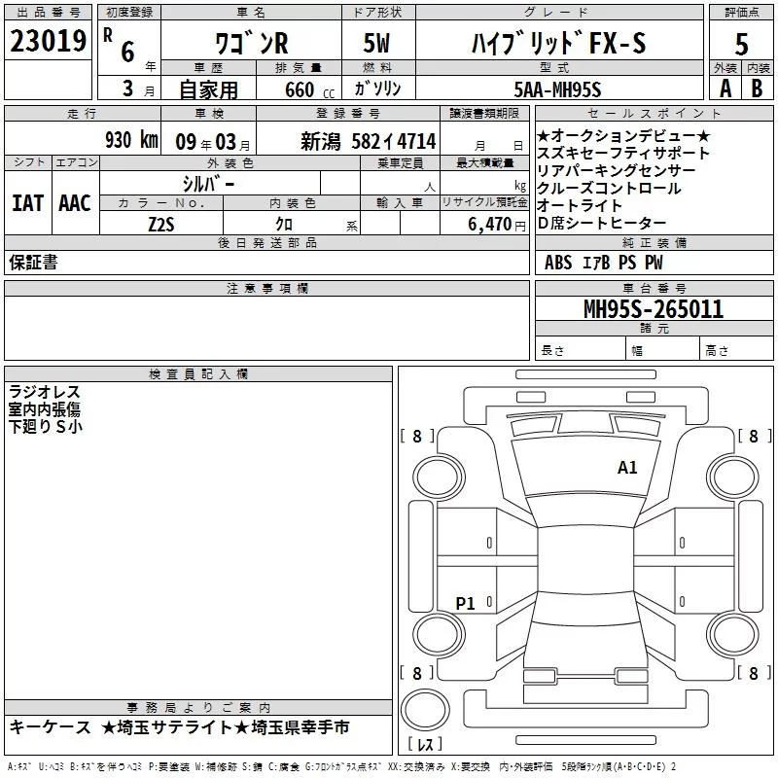This screenshot has height=778, width=778.
Task: Select the exterior grade A
Action: click(x=725, y=88)
